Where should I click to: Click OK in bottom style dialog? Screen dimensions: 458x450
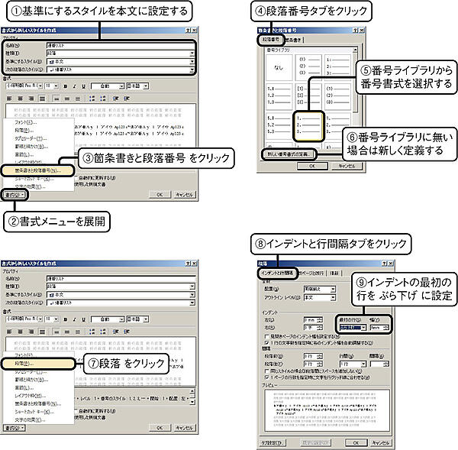(160, 428)
